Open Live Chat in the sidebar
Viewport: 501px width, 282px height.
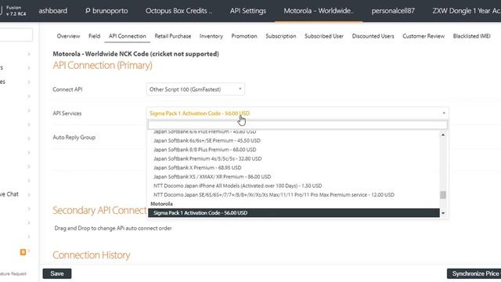9,194
